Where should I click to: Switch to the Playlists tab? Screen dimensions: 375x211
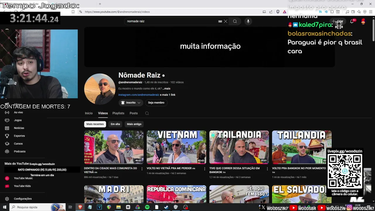coord(118,113)
